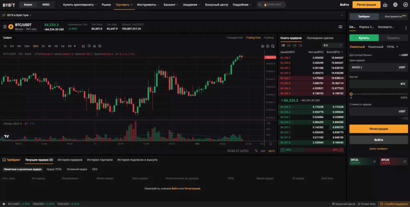Screen dimensions: 410x207
Task: Change the candlestick chart type icon
Action: click(94, 46)
